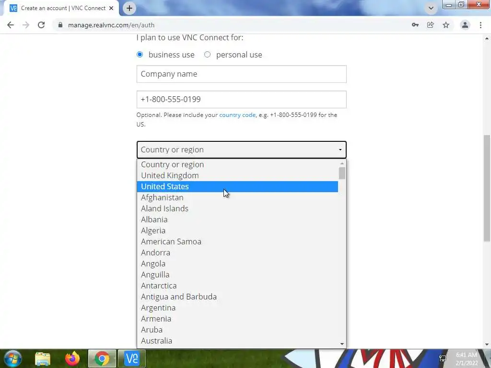Click the share page icon
Screen dimensions: 491x368
pos(431,25)
